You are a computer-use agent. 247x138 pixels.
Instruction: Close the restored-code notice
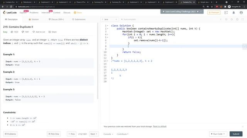(x=243, y=127)
